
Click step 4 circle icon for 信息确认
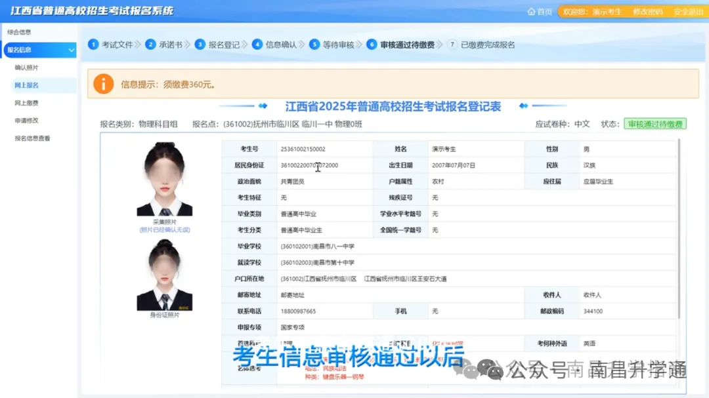[257, 45]
